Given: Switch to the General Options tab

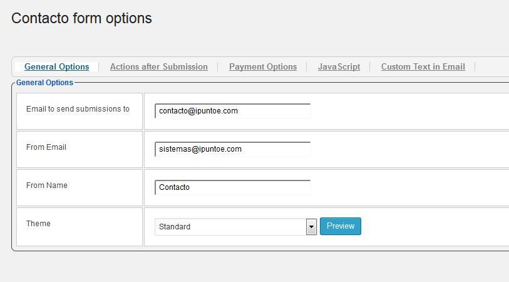Looking at the screenshot, I should pos(56,66).
